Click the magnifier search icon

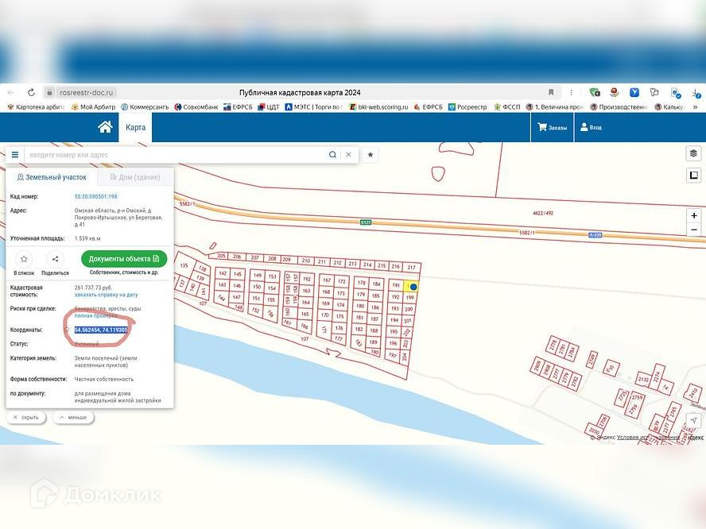(332, 155)
